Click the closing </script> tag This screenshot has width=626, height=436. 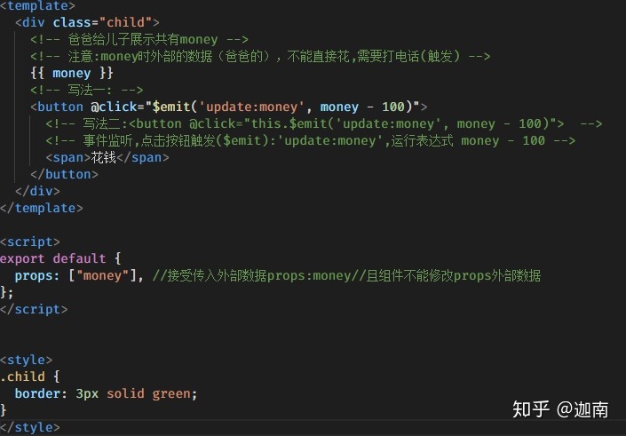pyautogui.click(x=34, y=309)
